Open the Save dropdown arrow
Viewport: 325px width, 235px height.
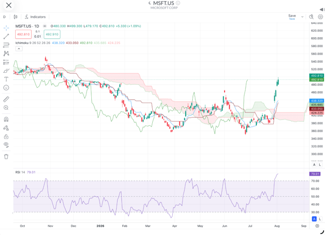click(x=302, y=17)
